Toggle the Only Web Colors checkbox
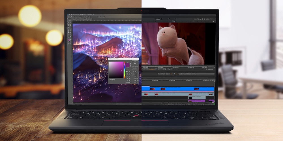Viewport: 283px width, 141px height. [x=109, y=80]
